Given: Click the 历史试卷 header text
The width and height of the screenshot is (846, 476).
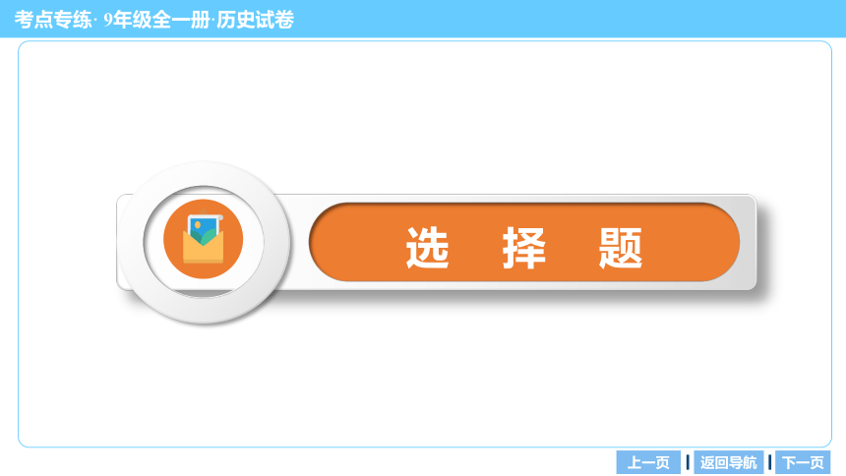Looking at the screenshot, I should click(255, 20).
